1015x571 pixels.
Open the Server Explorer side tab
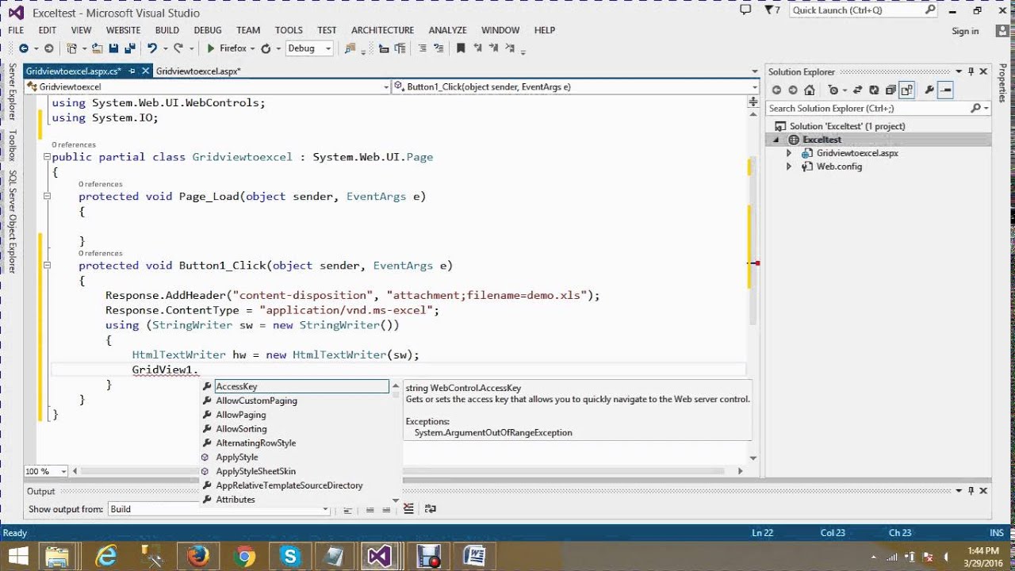pyautogui.click(x=12, y=91)
